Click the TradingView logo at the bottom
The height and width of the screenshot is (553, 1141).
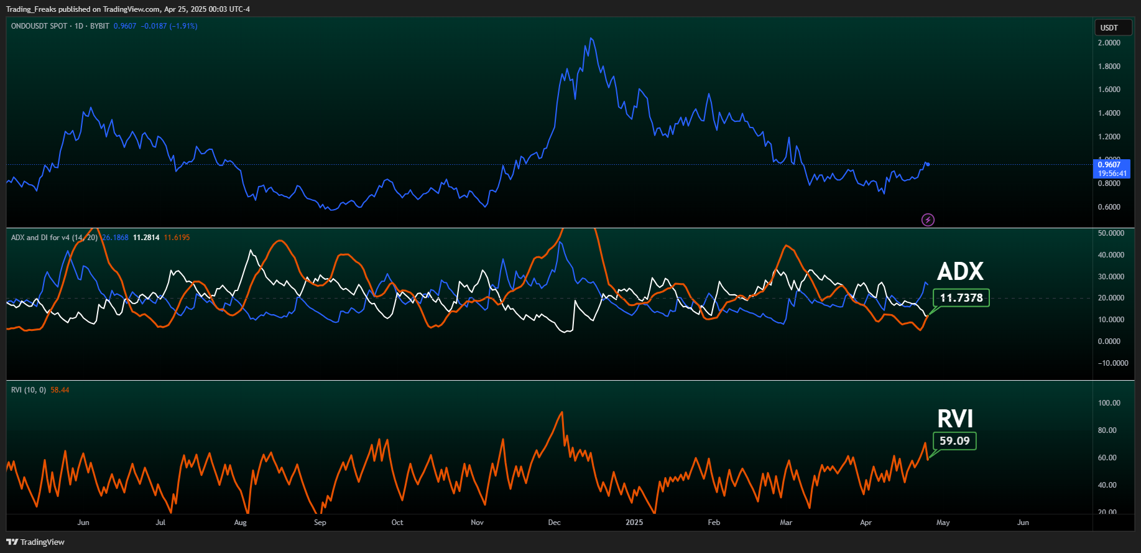click(x=35, y=542)
